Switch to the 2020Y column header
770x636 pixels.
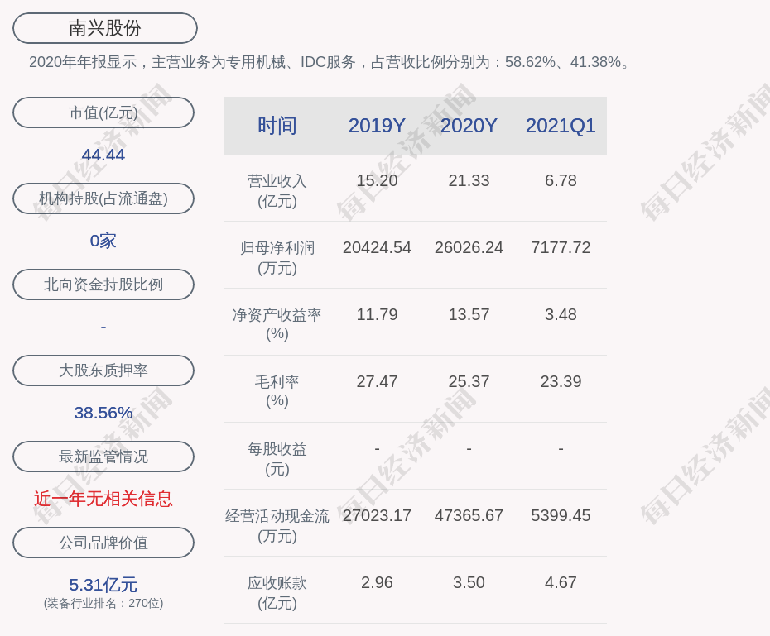[469, 126]
